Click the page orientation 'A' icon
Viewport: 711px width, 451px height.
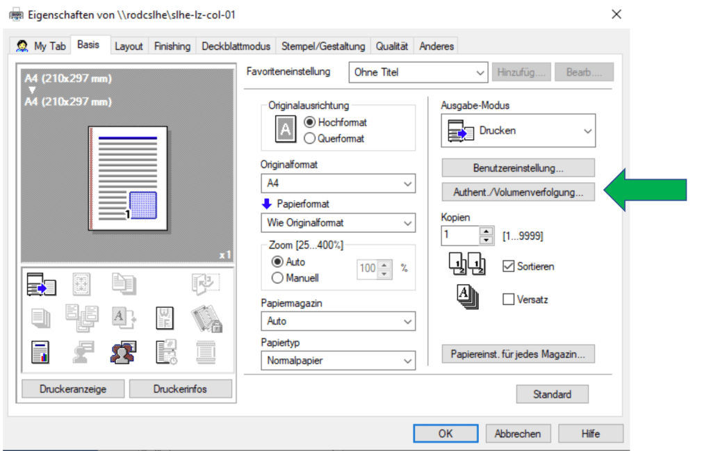click(285, 130)
